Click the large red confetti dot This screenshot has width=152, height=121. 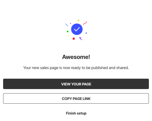pyautogui.click(x=74, y=39)
